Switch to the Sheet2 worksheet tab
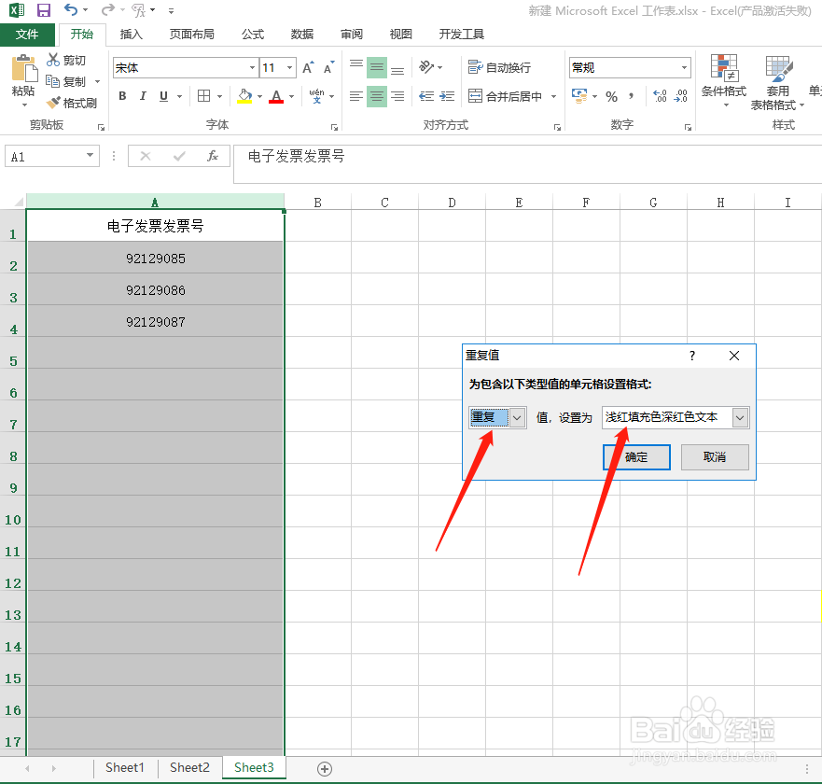Viewport: 822px width, 784px height. pos(188,767)
